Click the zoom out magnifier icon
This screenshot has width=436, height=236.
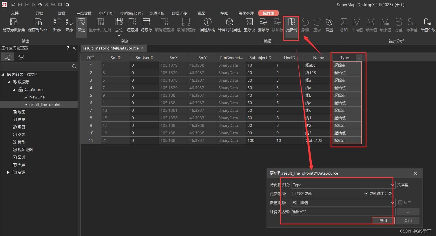click(x=53, y=5)
